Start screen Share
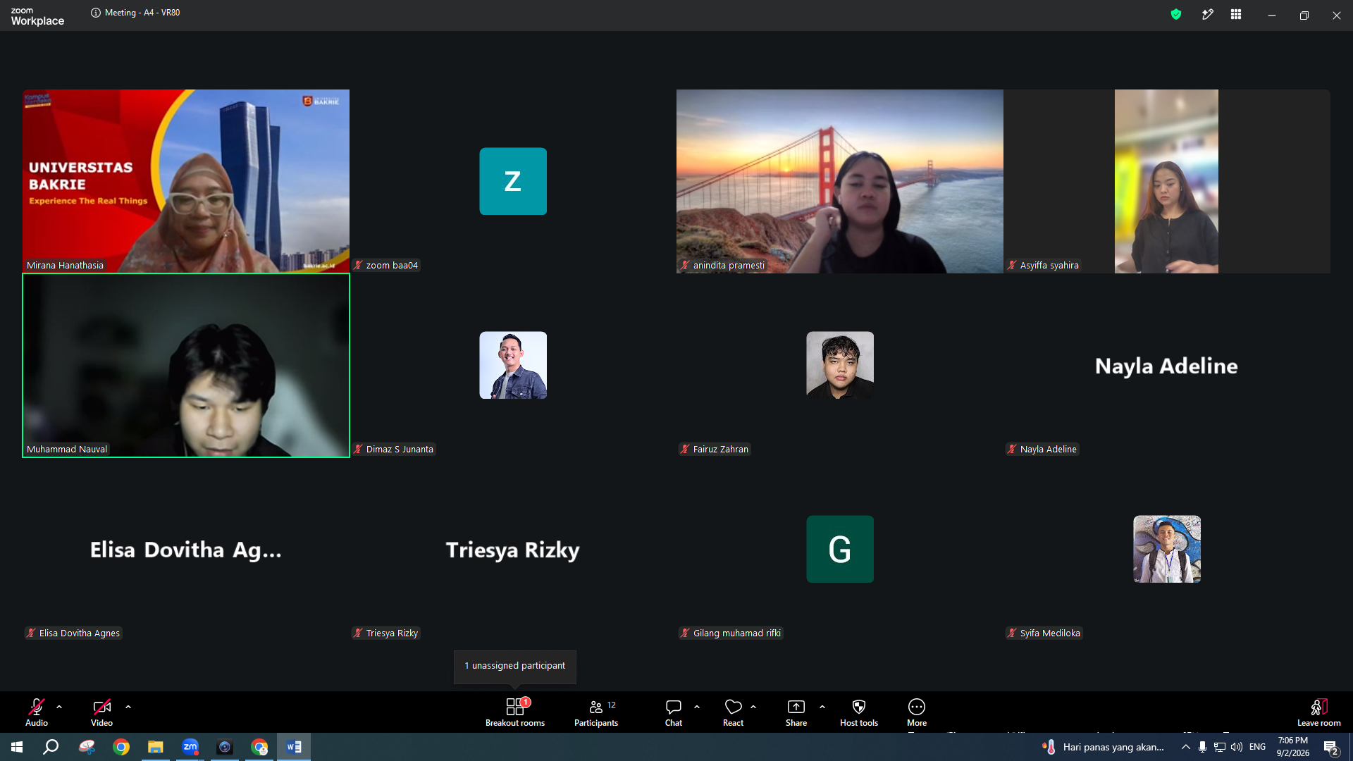This screenshot has height=761, width=1353. tap(796, 712)
